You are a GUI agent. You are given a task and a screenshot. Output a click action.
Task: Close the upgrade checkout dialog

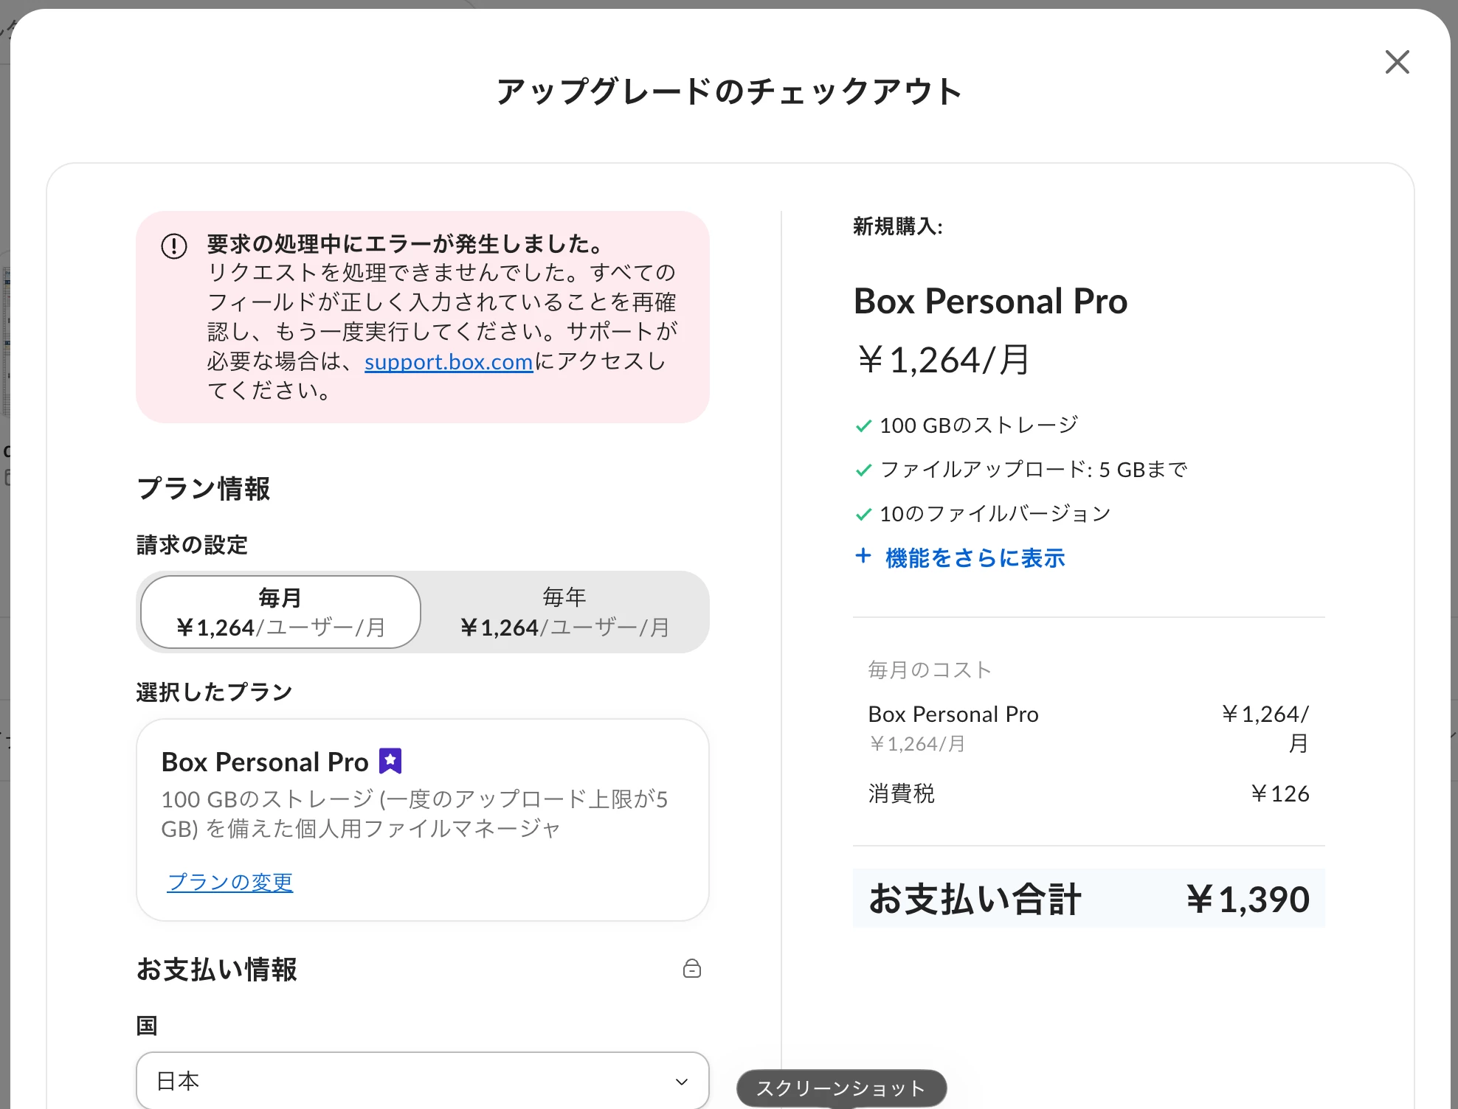click(1397, 63)
